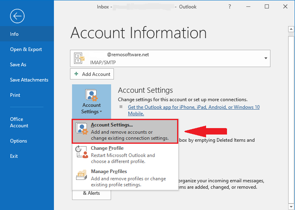
Task: Click the green plus Add Account icon
Action: click(76, 74)
